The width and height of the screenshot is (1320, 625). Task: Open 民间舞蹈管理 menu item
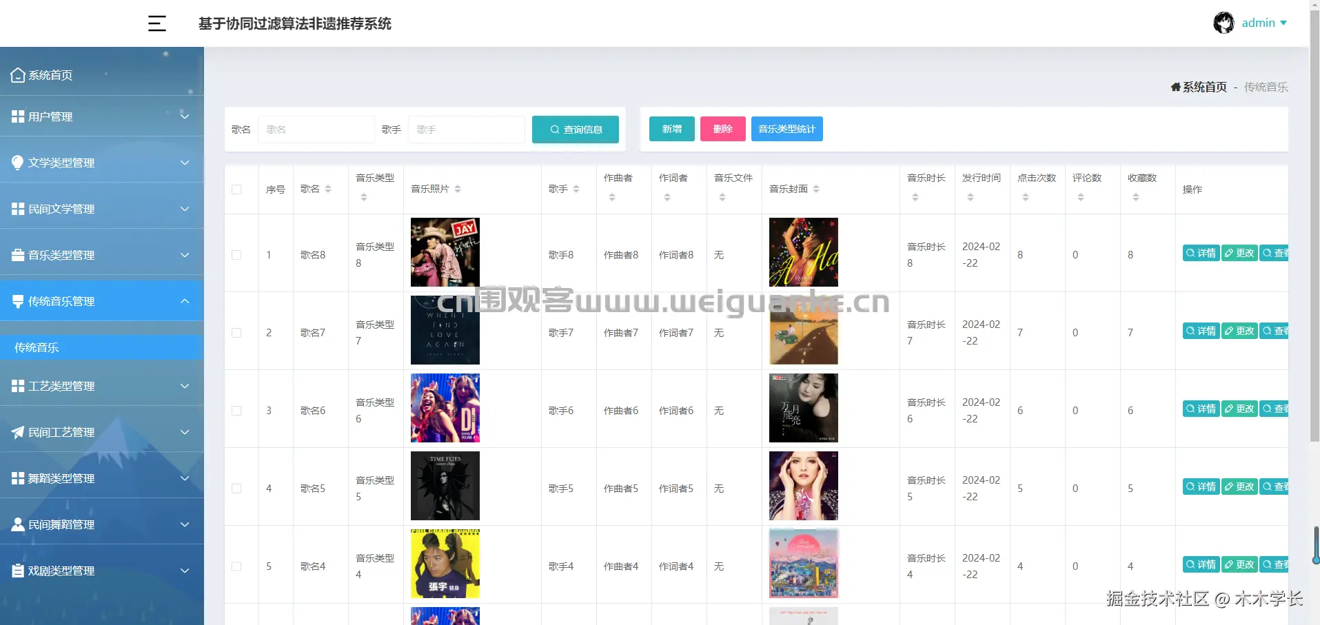pos(102,524)
